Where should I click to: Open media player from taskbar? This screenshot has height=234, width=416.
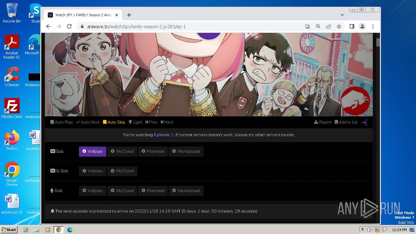click(x=47, y=230)
